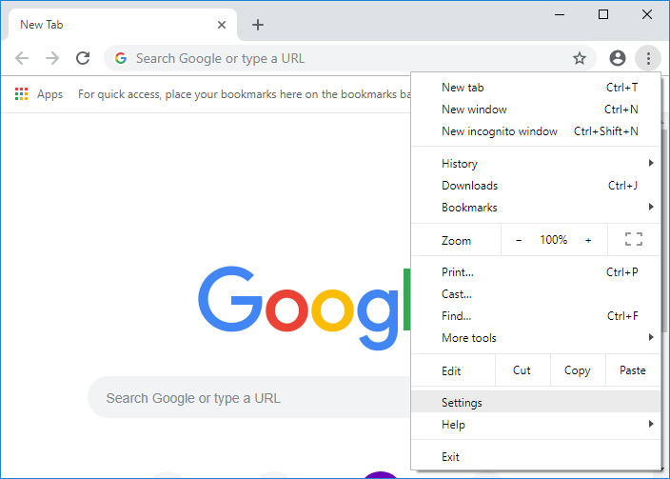This screenshot has width=670, height=479.
Task: Open the Apps grid icon
Action: click(22, 94)
